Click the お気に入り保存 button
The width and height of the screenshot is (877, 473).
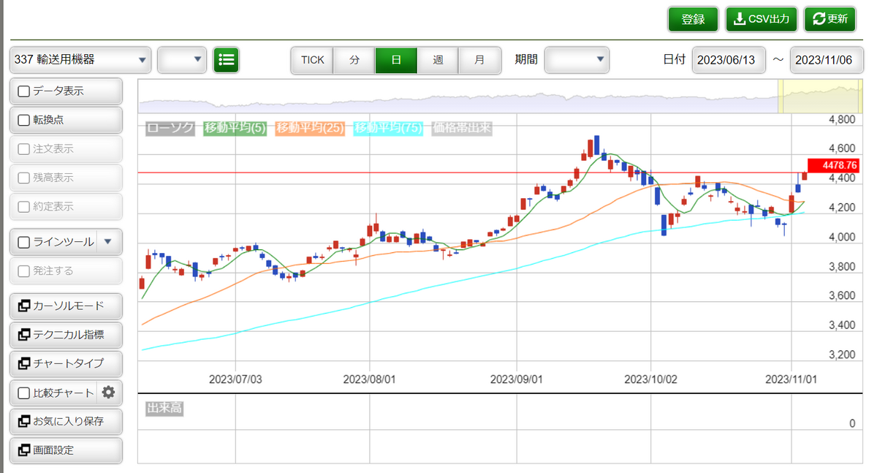(x=66, y=421)
